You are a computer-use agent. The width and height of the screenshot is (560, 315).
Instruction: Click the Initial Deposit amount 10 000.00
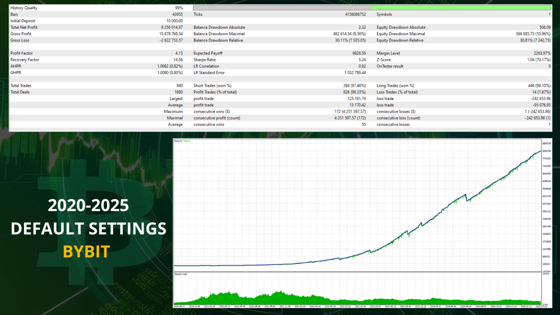click(174, 21)
